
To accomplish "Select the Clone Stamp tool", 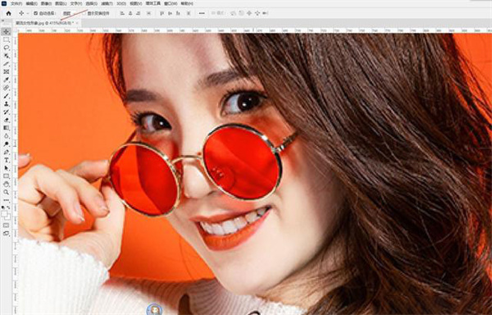I will pos(7,104).
